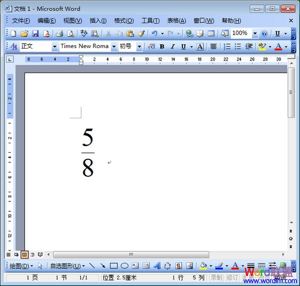Switch to Print Layout view button

coord(24,254)
